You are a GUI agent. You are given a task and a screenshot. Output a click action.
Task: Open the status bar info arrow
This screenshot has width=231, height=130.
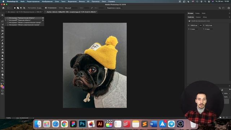click(34, 118)
